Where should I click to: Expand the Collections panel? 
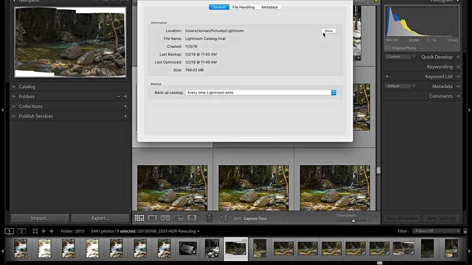tap(14, 106)
